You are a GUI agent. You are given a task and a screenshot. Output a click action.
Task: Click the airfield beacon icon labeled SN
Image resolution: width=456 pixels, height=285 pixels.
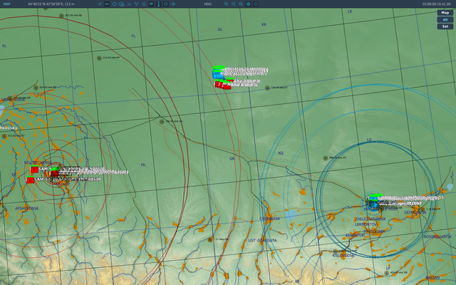(326, 158)
